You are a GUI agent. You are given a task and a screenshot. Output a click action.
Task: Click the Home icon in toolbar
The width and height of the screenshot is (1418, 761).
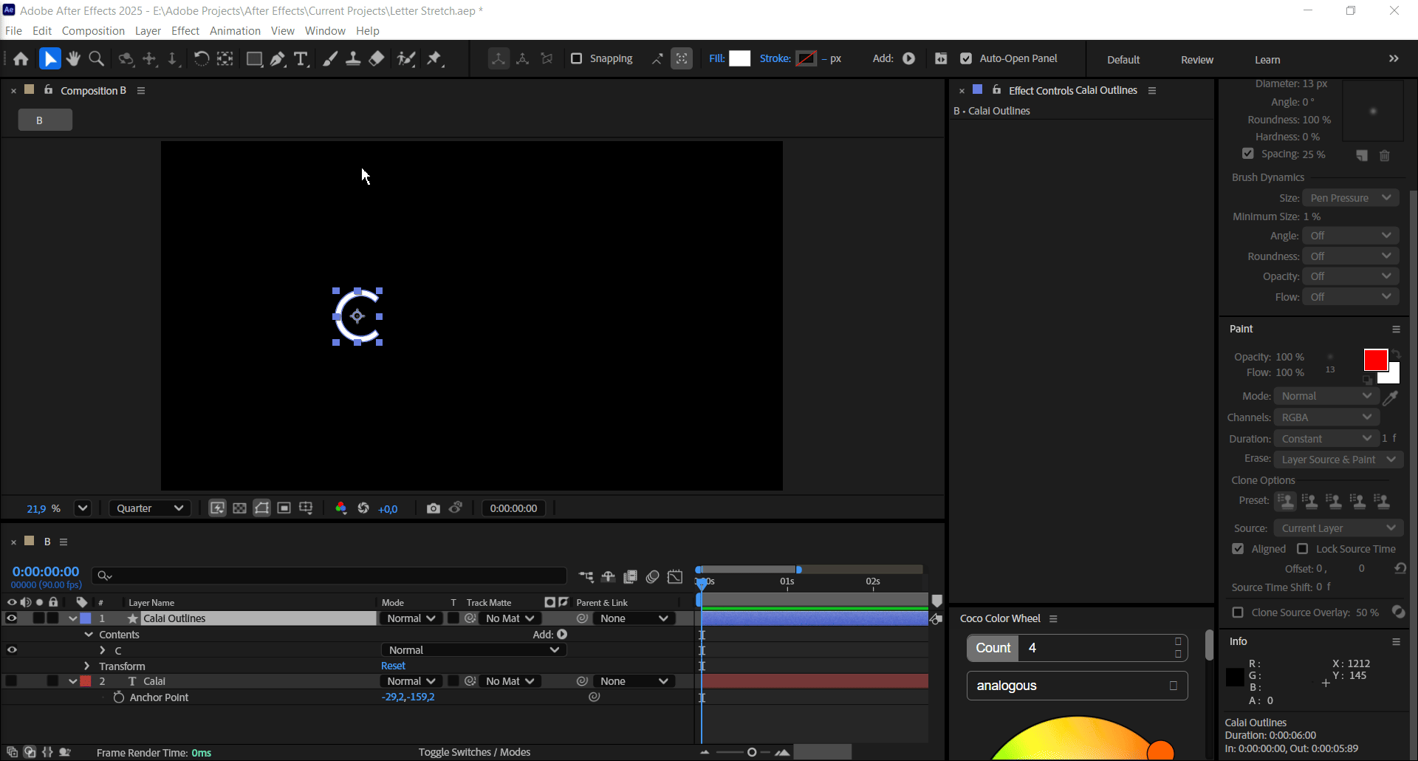pos(21,59)
